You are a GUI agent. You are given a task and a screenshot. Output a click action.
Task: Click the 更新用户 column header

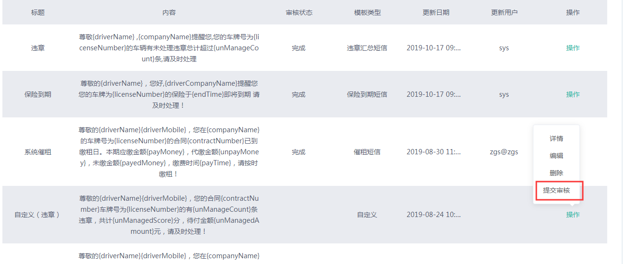pos(504,12)
